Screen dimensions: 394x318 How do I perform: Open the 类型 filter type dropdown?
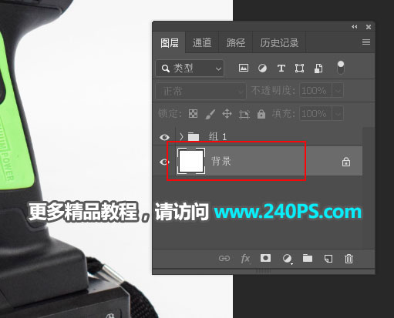(x=190, y=69)
